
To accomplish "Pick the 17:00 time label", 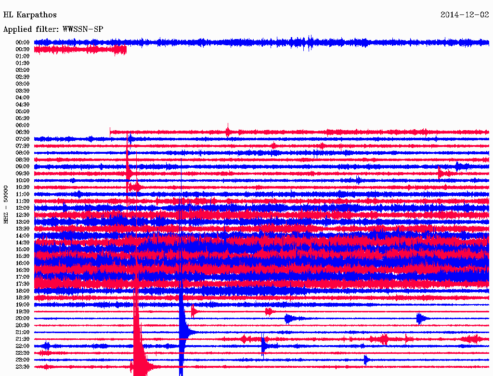I will [23, 277].
